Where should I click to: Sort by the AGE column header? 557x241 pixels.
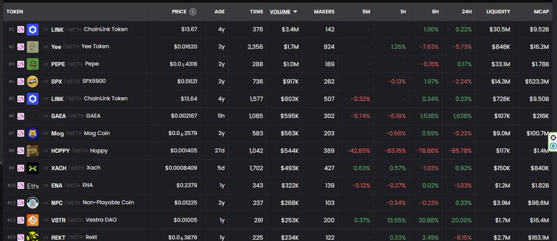coord(220,12)
